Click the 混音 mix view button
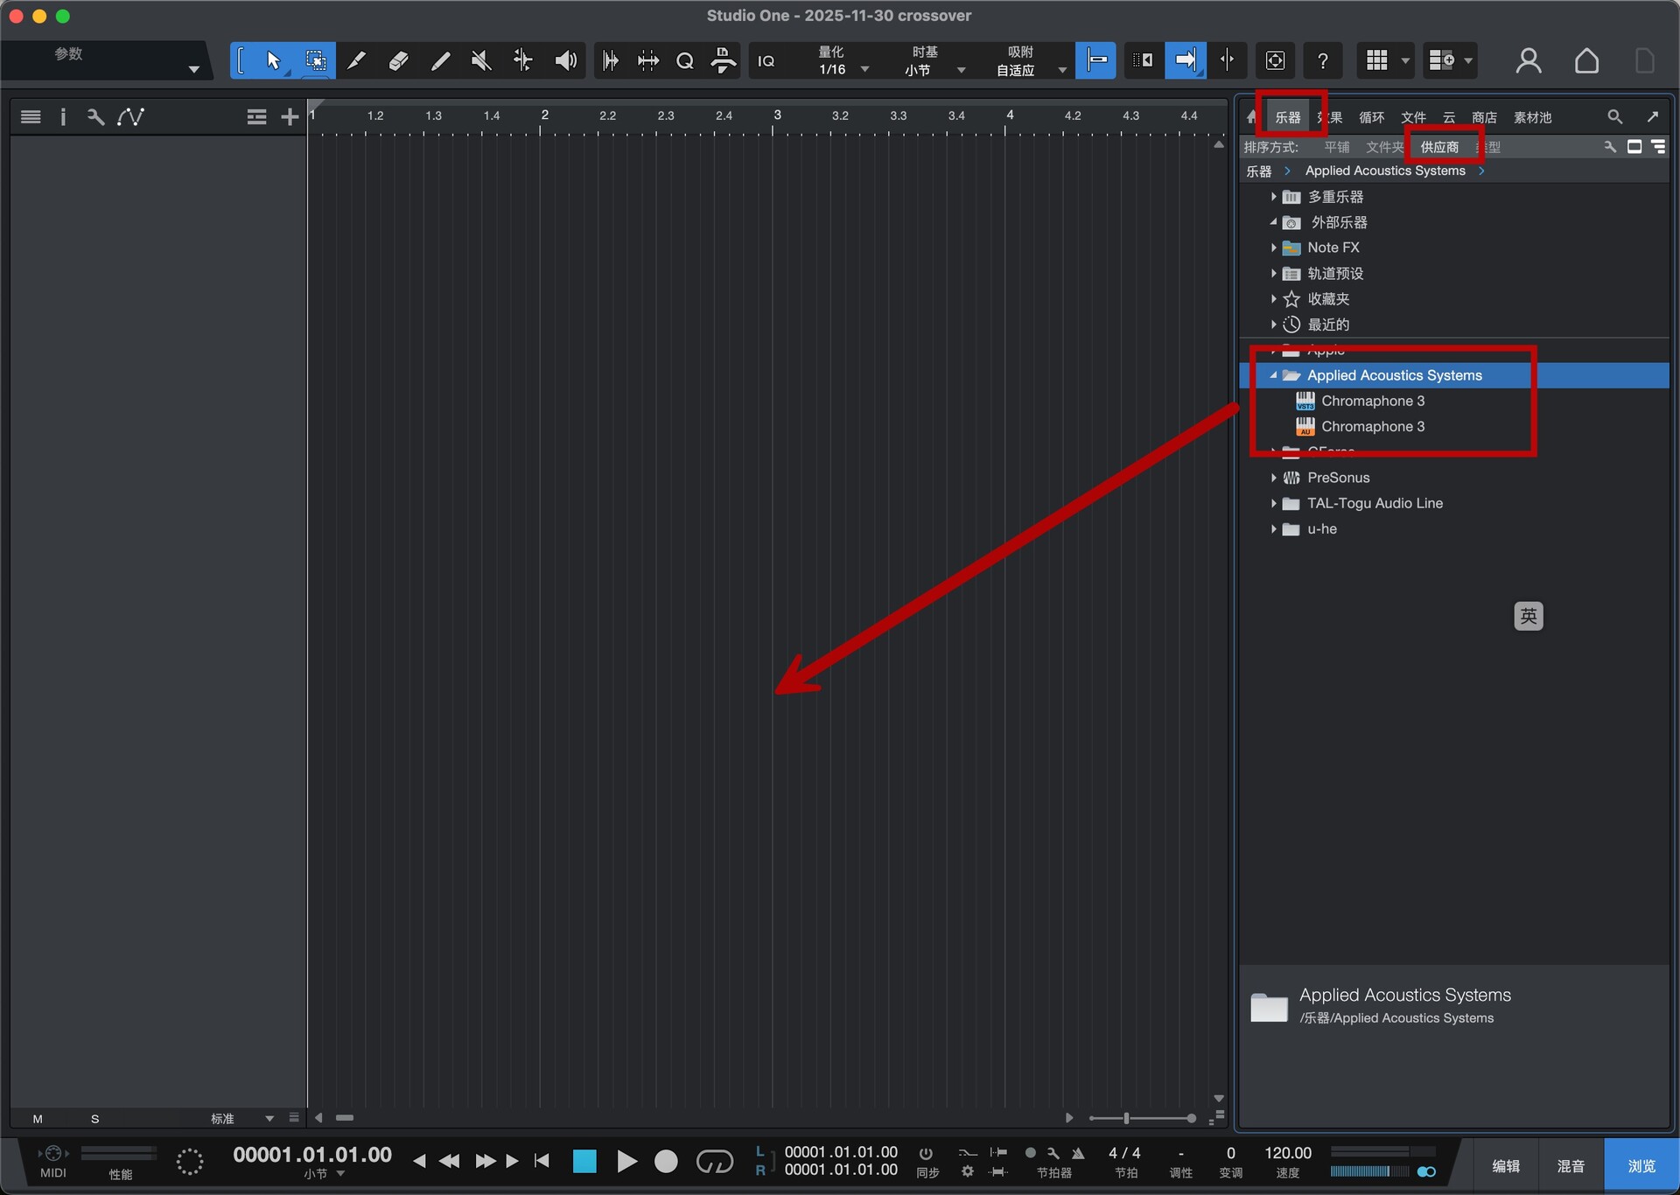This screenshot has width=1680, height=1195. tap(1570, 1165)
